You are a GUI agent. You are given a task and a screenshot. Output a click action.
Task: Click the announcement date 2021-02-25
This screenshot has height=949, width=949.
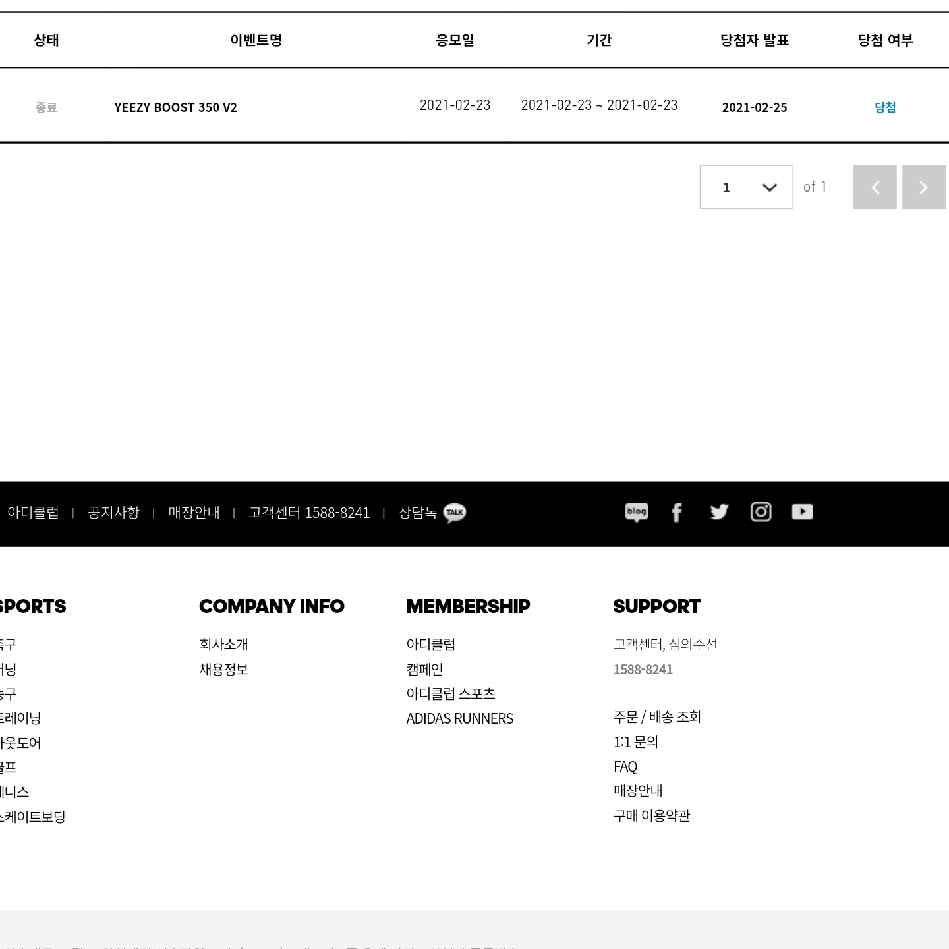tap(755, 107)
